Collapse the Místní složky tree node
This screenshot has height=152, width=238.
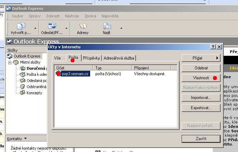[x=10, y=63]
